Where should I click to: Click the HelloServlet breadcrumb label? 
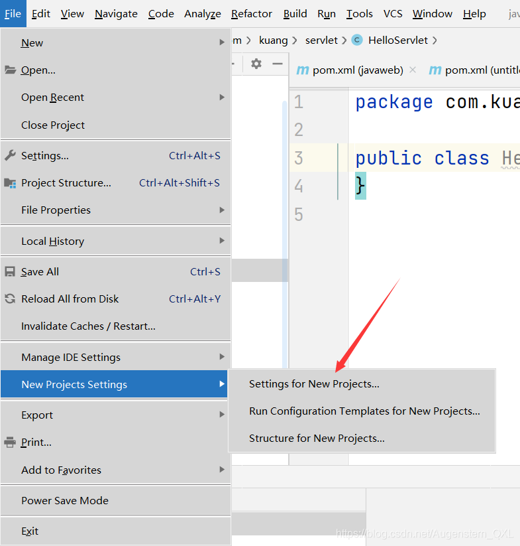pyautogui.click(x=398, y=40)
